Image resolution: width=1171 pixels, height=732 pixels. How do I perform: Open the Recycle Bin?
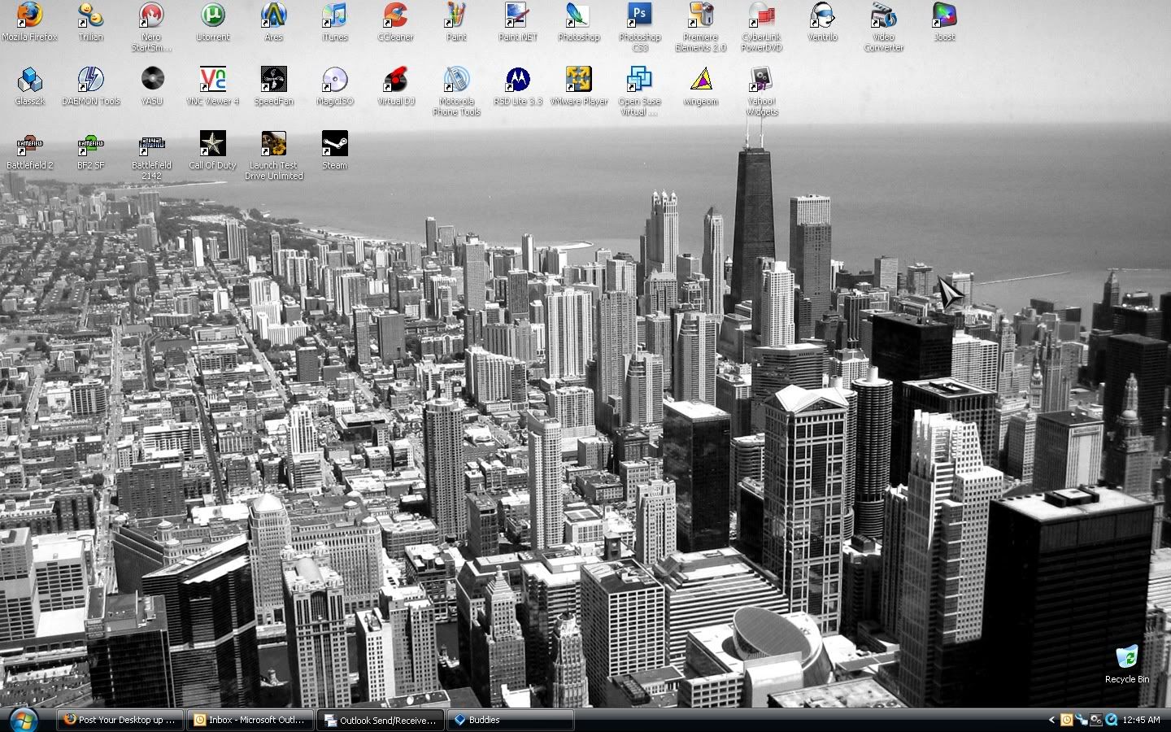pos(1127,664)
